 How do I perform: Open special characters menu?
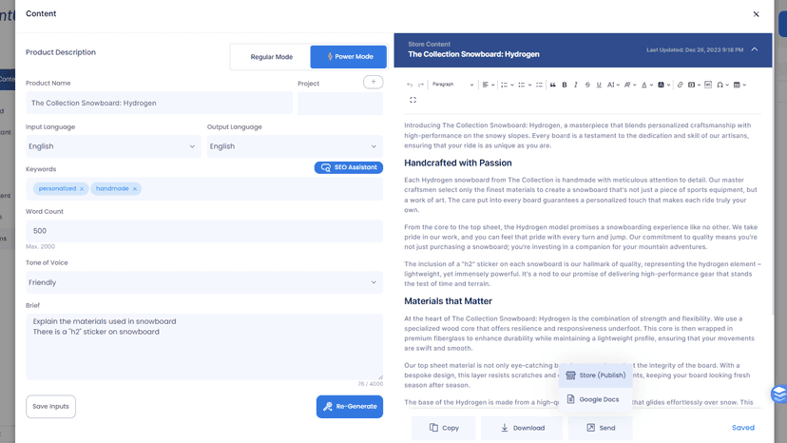(722, 85)
